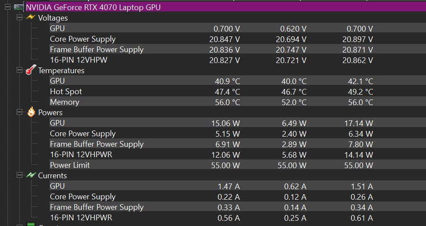Select GPU row under Voltages
The height and width of the screenshot is (226, 426).
click(238, 28)
